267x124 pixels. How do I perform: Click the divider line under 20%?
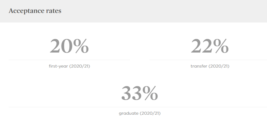click(69, 60)
